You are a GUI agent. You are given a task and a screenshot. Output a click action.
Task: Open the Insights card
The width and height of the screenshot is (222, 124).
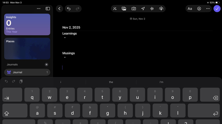27,24
